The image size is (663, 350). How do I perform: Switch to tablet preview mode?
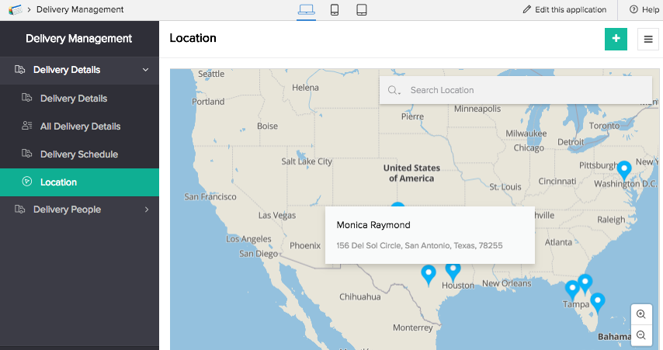point(361,10)
